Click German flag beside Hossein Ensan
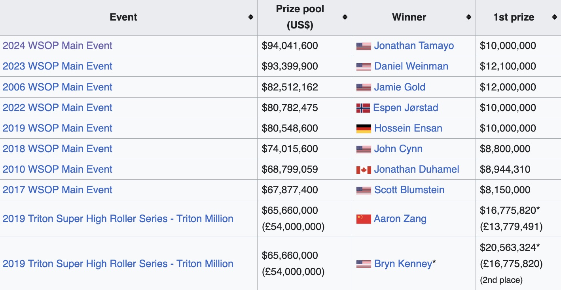This screenshot has height=290, width=561. pyautogui.click(x=364, y=128)
